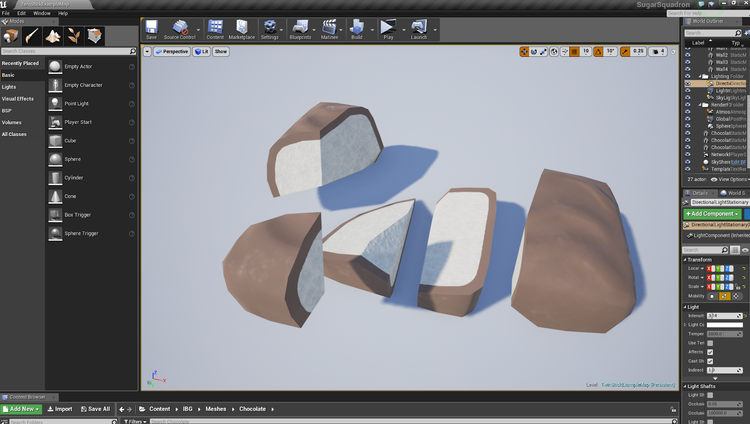Open the Window menu
Screen dimensions: 750x424
pyautogui.click(x=42, y=13)
